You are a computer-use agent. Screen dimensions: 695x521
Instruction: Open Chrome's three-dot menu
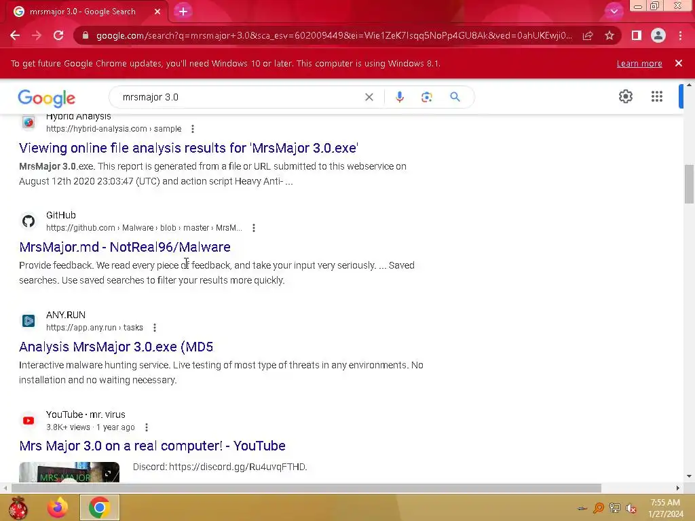point(680,35)
